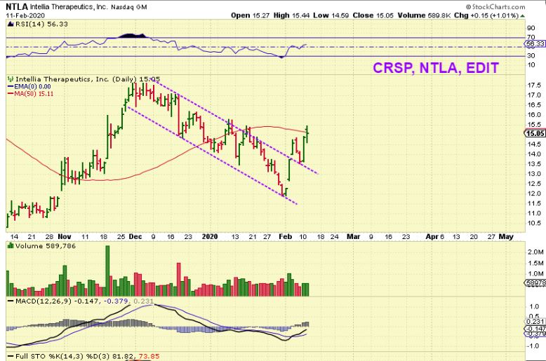Click the green up-arrow beside Chg

pyautogui.click(x=522, y=15)
